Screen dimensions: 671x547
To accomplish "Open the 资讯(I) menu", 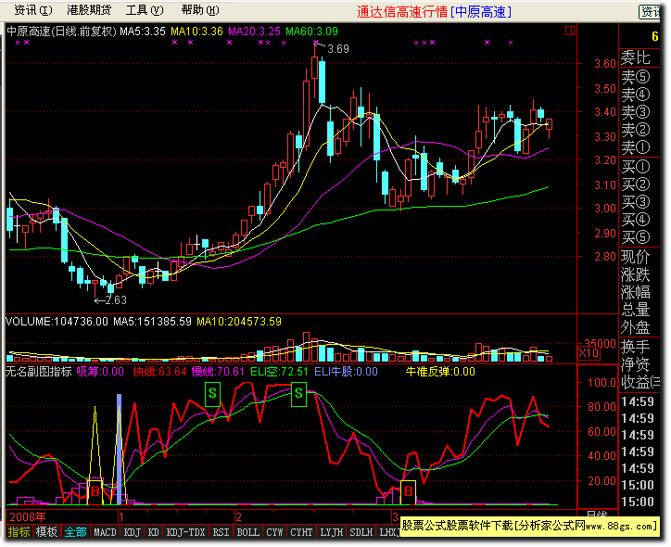I will (x=32, y=10).
